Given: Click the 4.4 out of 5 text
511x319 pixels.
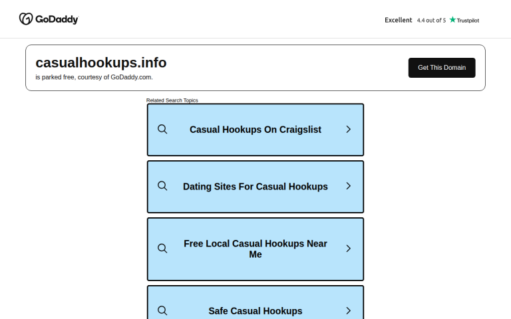Looking at the screenshot, I should (431, 21).
